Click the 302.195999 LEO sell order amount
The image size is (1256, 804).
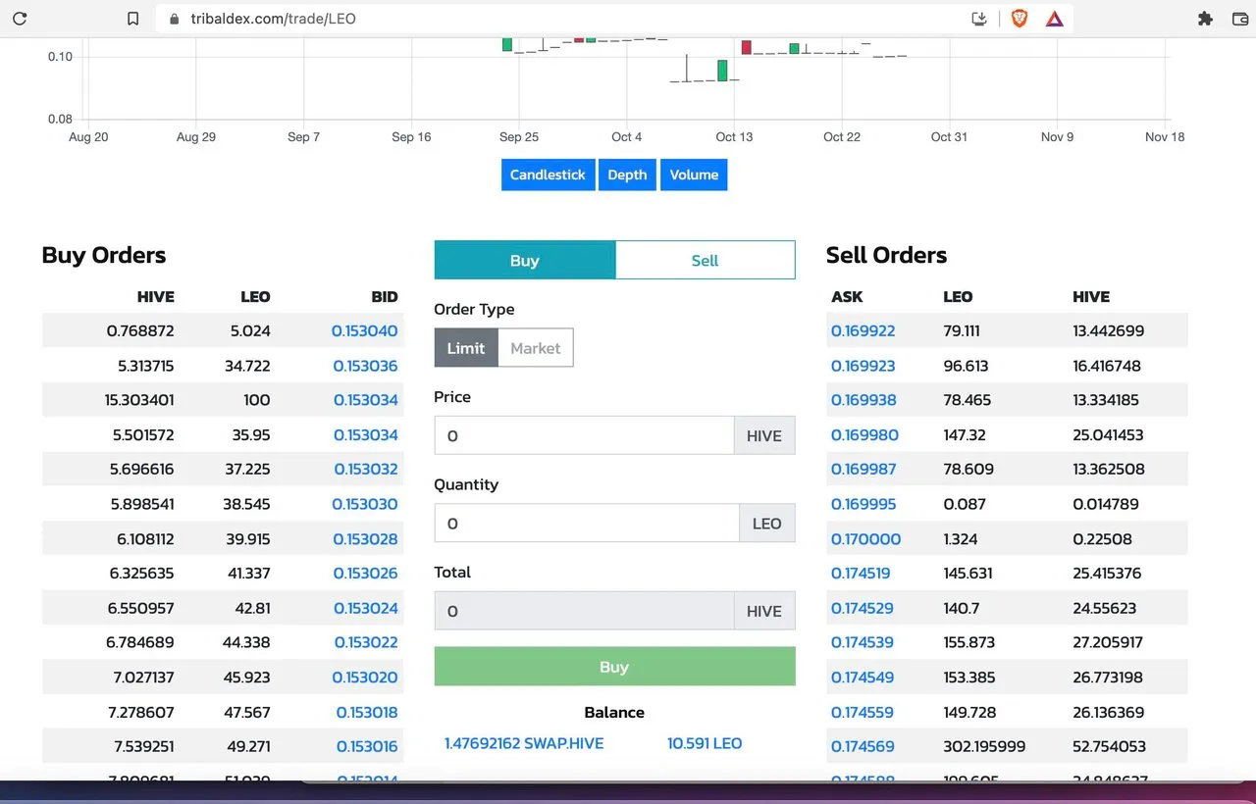[x=984, y=746]
